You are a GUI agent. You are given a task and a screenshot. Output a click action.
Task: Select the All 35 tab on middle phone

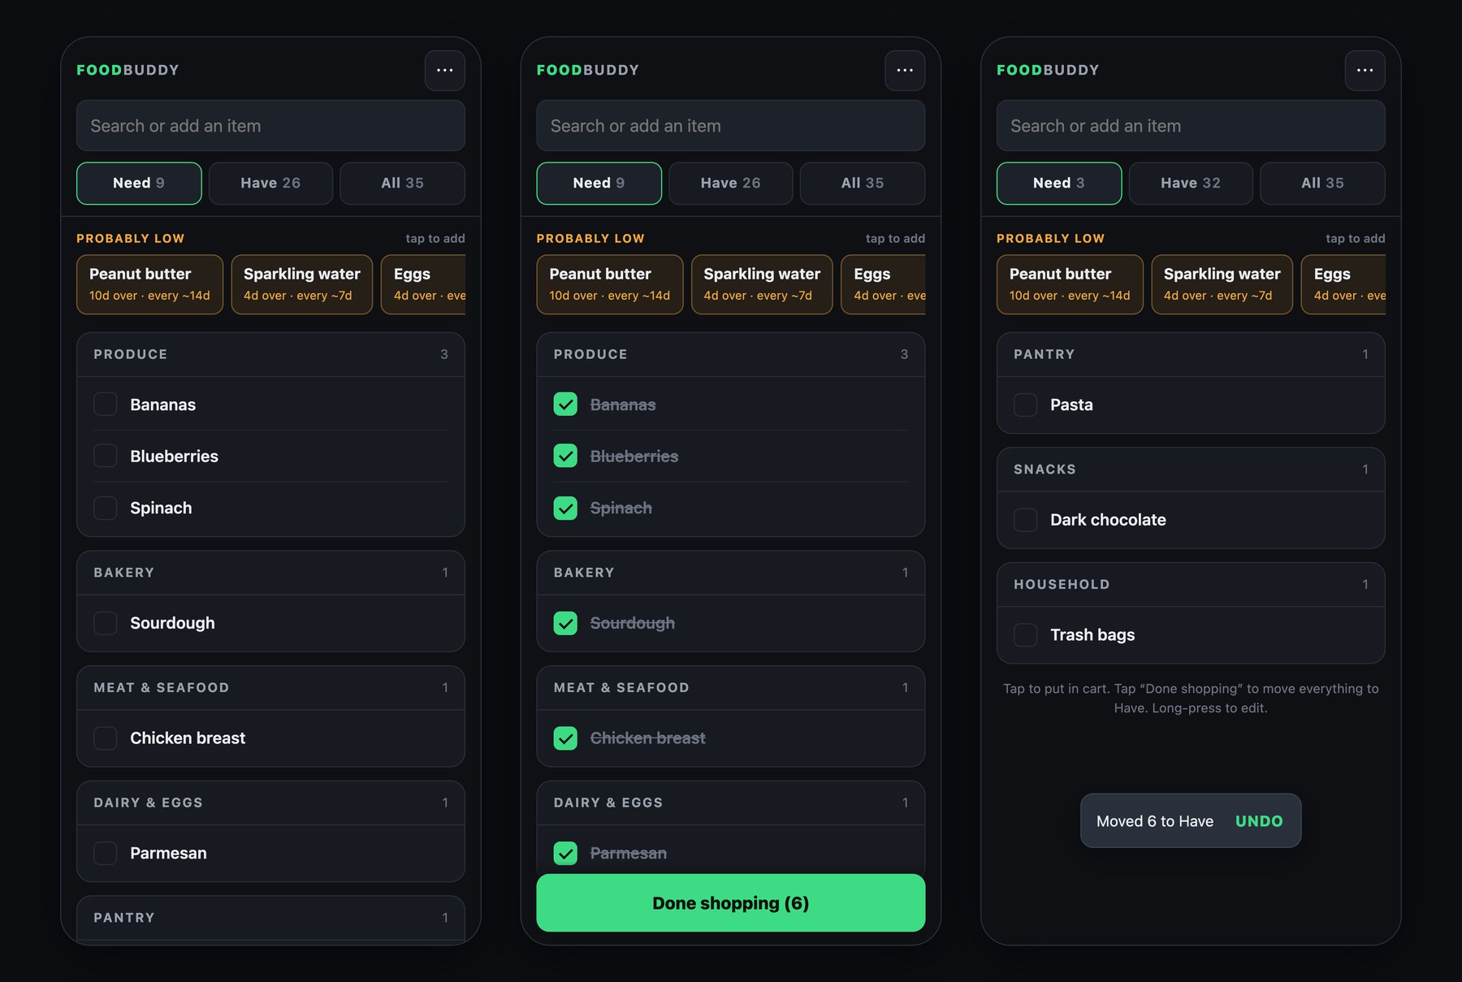click(x=863, y=184)
